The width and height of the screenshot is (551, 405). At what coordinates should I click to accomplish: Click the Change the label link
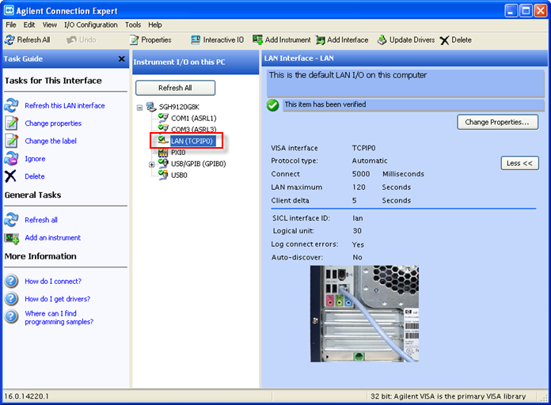[x=51, y=141]
